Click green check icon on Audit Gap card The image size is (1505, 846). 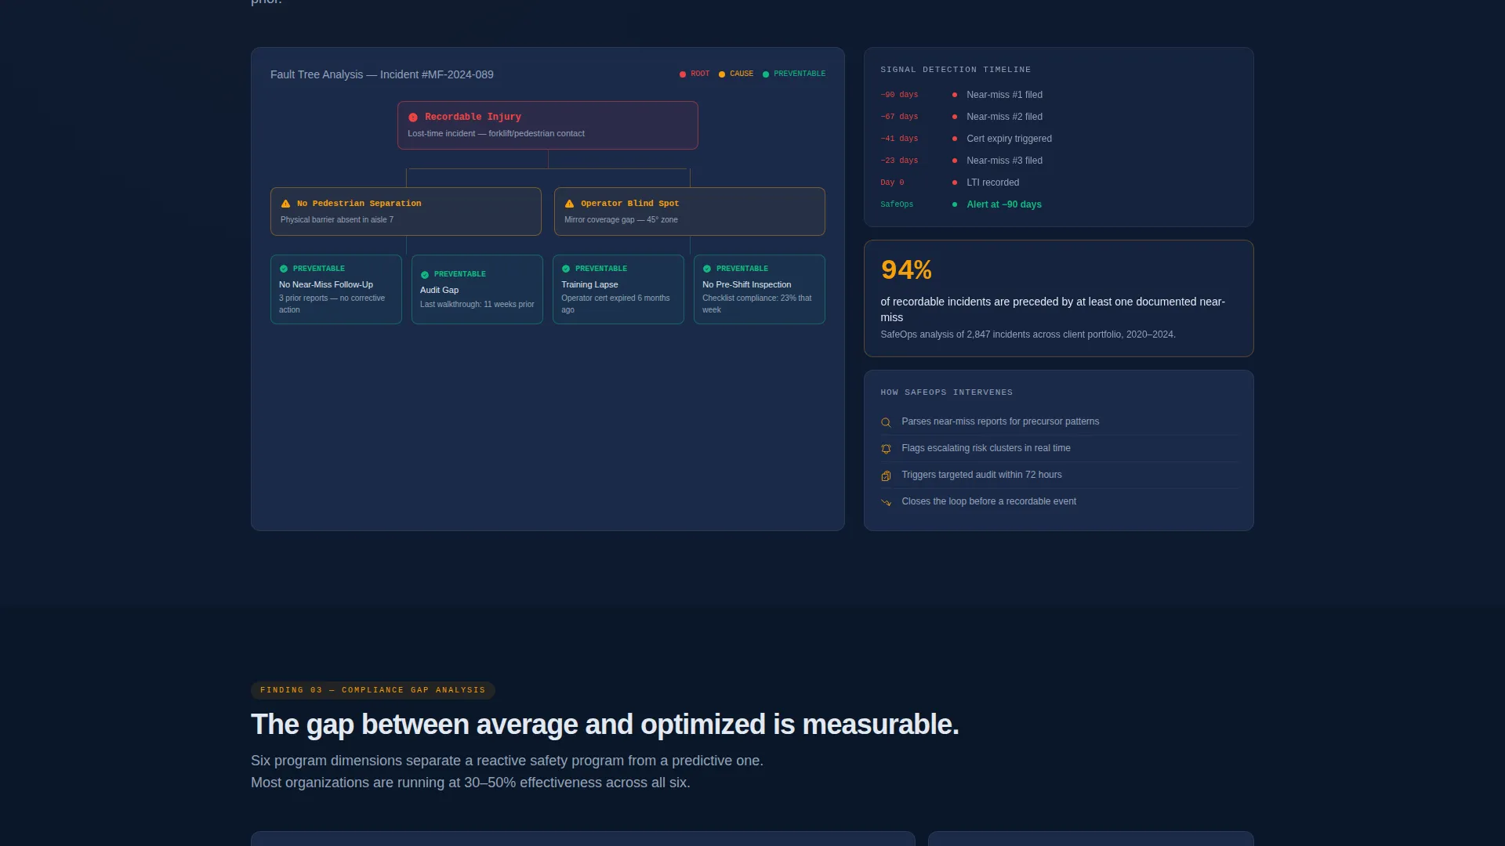coord(425,275)
